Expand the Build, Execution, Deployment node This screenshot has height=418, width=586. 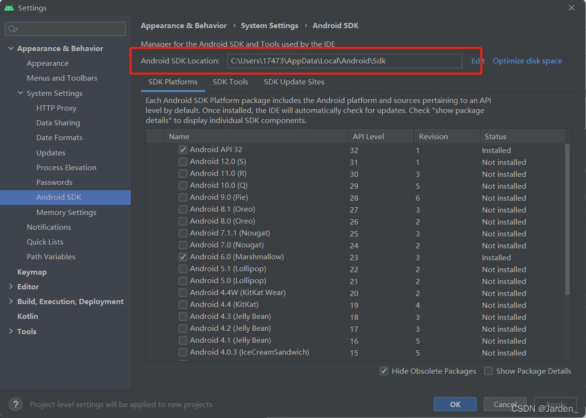coord(11,301)
